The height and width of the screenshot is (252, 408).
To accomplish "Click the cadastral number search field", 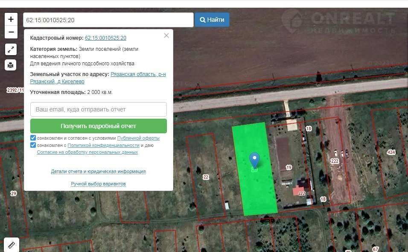I will (108, 20).
